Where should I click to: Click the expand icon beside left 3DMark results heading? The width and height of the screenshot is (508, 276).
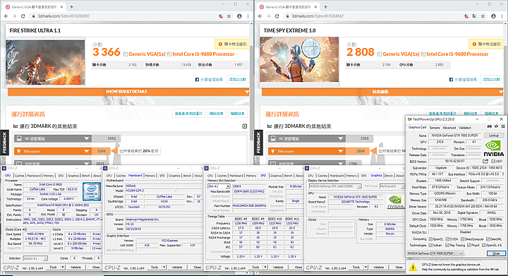[245, 126]
